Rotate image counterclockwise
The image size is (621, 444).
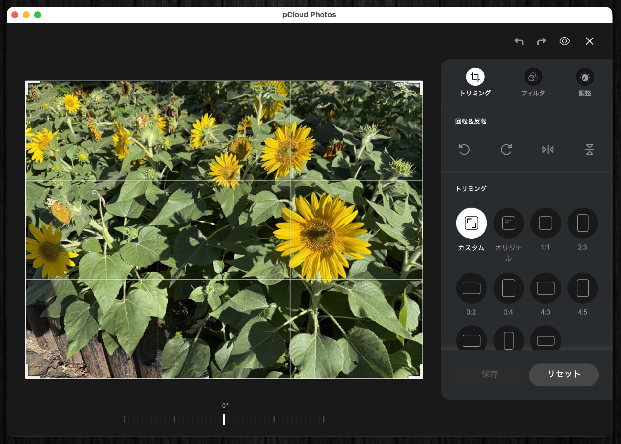[x=464, y=150]
